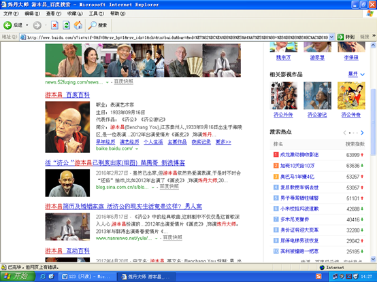Open the 查看(V) menu
Screen dimensions: 377x282
click(54, 14)
